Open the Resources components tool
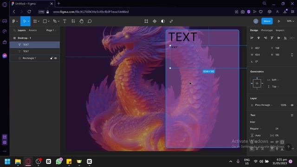This screenshot has height=167, width=297. (x=73, y=21)
